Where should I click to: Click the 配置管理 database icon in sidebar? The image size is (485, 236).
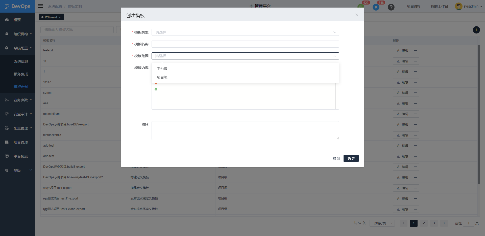point(7,128)
